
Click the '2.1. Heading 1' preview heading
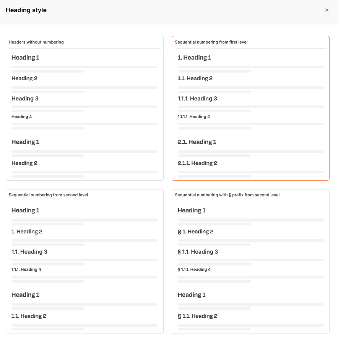pyautogui.click(x=197, y=142)
